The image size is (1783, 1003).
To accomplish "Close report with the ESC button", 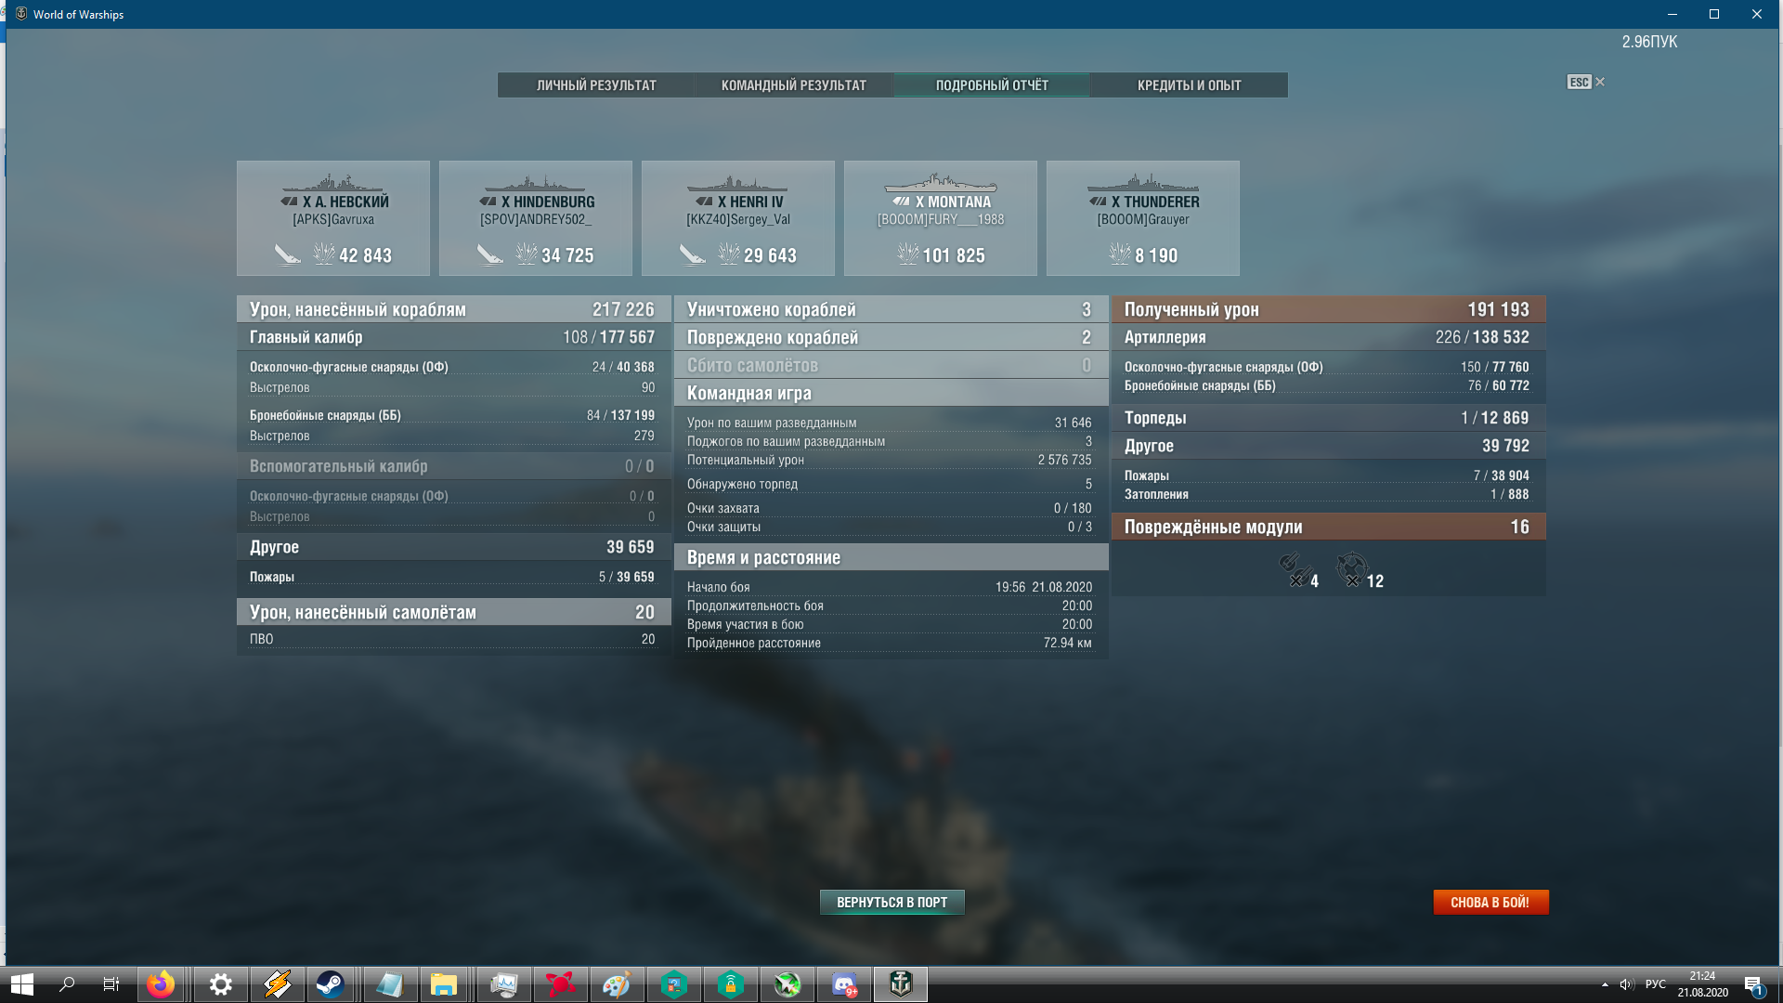I will pos(1585,82).
